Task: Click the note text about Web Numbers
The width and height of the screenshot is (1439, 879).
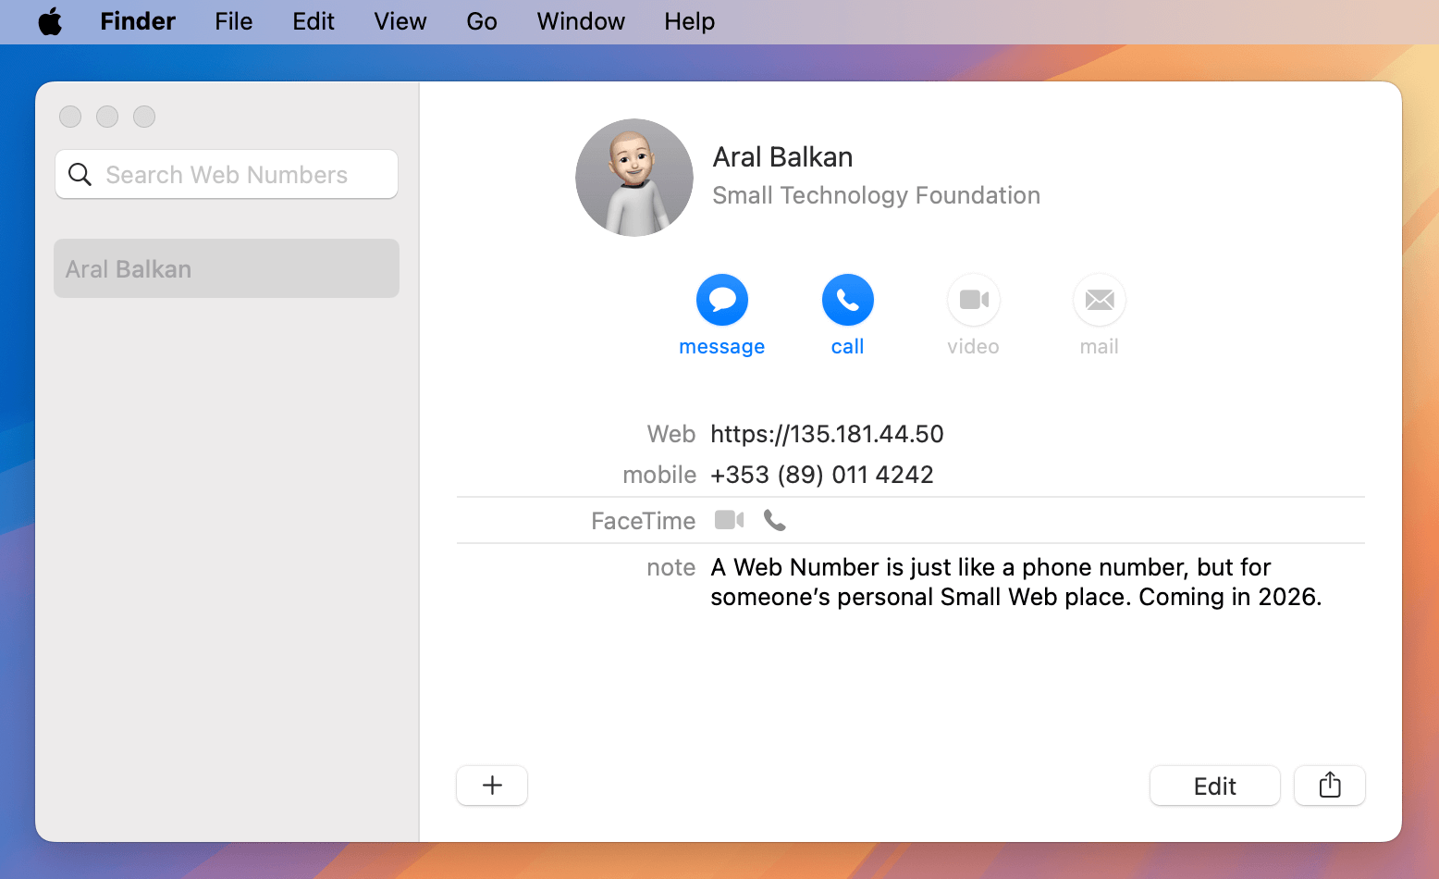Action: point(1016,582)
